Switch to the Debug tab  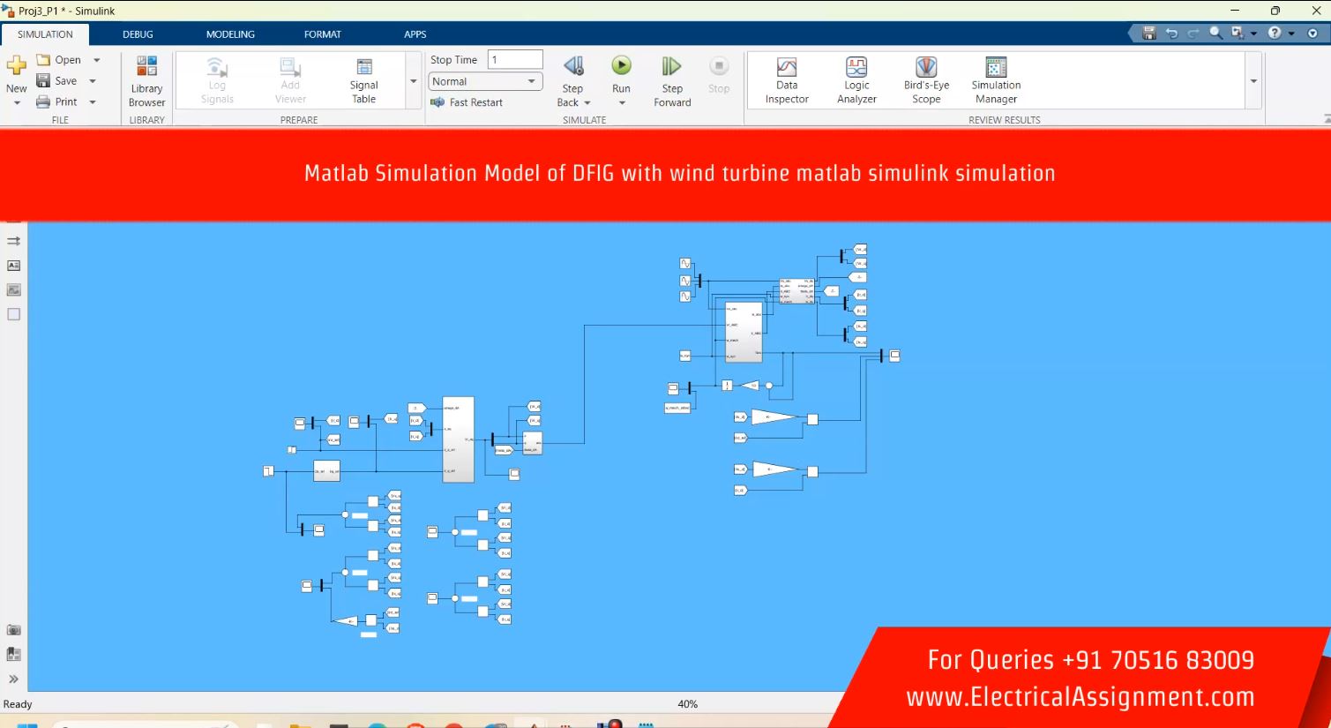pos(138,34)
